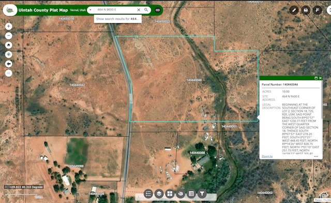
Task: Open the legend list widget
Action: tap(148, 194)
